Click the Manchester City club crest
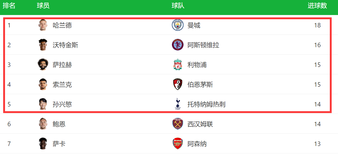Image resolution: width=338 pixels, height=156 pixels. (178, 25)
